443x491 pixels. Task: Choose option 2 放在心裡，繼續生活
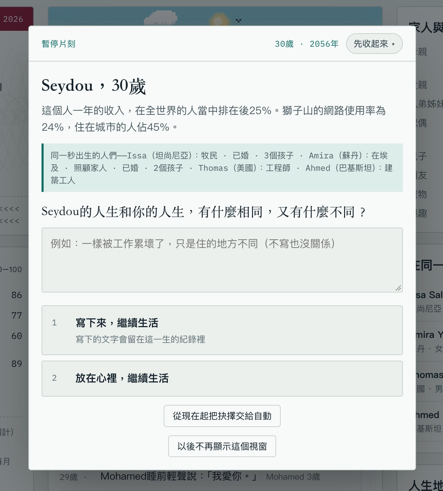tap(222, 379)
